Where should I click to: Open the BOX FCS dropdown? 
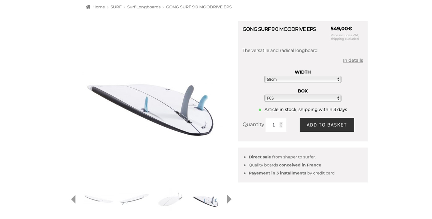[x=303, y=98]
